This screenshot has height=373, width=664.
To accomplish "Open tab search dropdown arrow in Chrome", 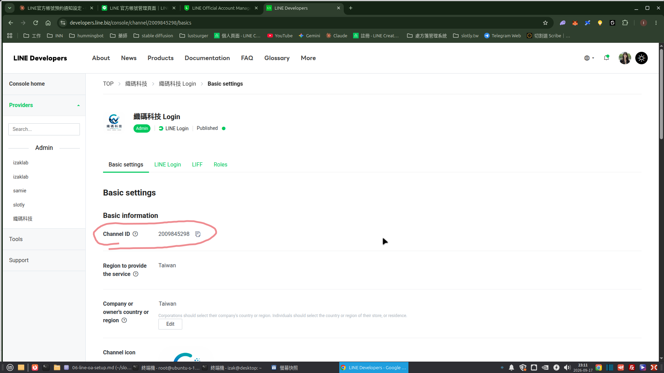I will click(10, 8).
